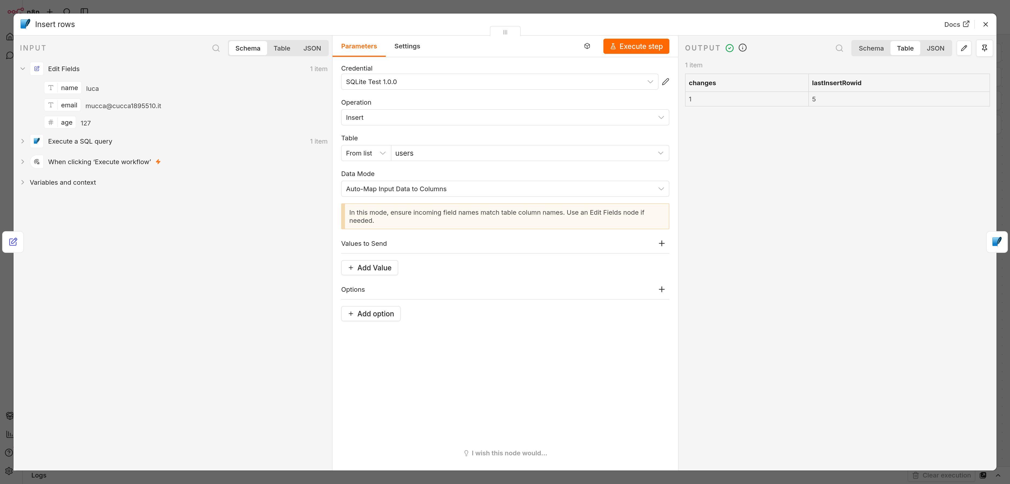1010x484 pixels.
Task: Expand Variables and context
Action: point(23,183)
